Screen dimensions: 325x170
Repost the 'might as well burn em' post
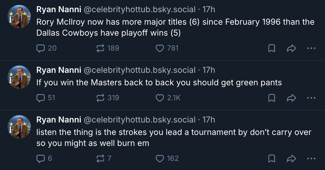[x=100, y=158]
